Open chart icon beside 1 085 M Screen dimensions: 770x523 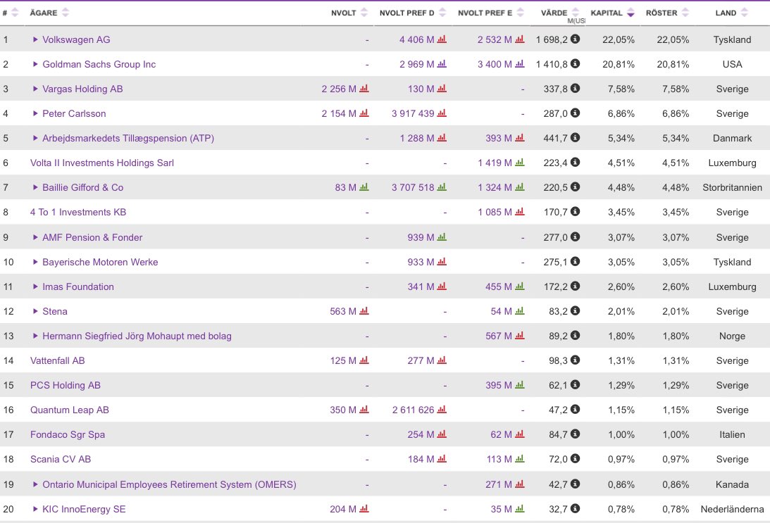pos(520,211)
